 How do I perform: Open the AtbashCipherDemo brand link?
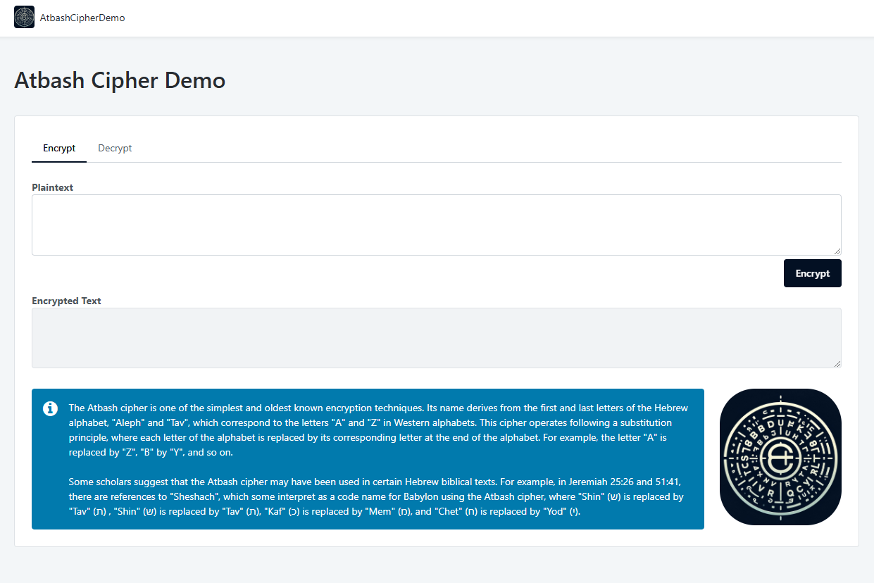(x=82, y=18)
